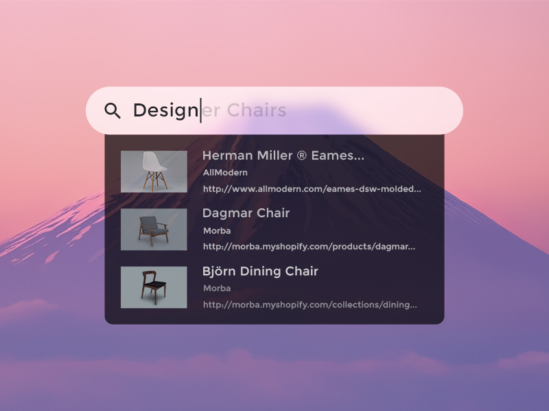Open the black Björn dining chair thumbnail

pyautogui.click(x=154, y=287)
